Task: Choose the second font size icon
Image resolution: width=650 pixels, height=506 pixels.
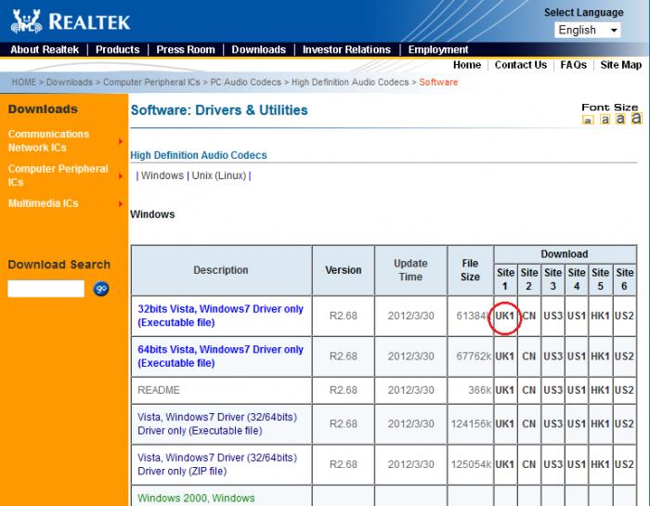Action: pos(605,120)
